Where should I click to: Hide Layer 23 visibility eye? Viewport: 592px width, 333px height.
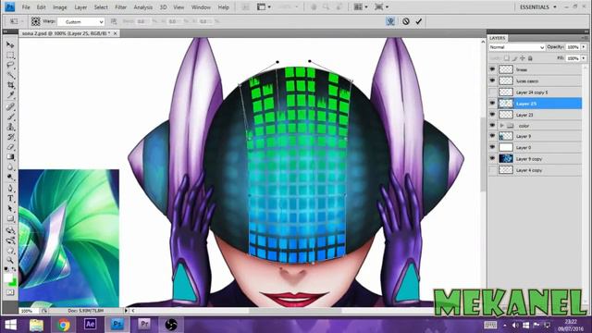click(x=492, y=115)
